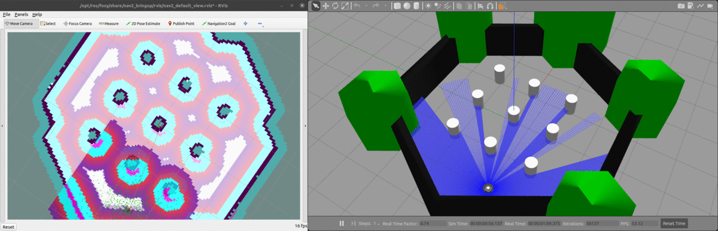Open the blue minus remove-tool dropdown
This screenshot has height=231, width=718.
pos(261,24)
